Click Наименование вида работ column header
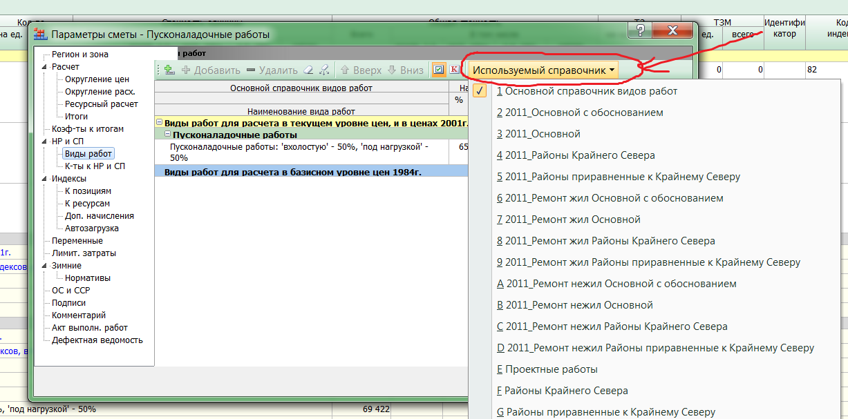848x419 pixels. [x=301, y=111]
